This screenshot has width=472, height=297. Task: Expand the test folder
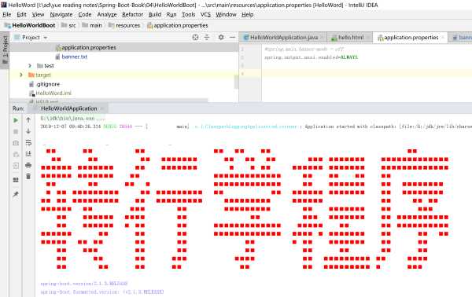point(30,65)
